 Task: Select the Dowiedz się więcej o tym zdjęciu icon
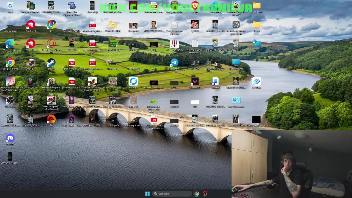coord(236,28)
